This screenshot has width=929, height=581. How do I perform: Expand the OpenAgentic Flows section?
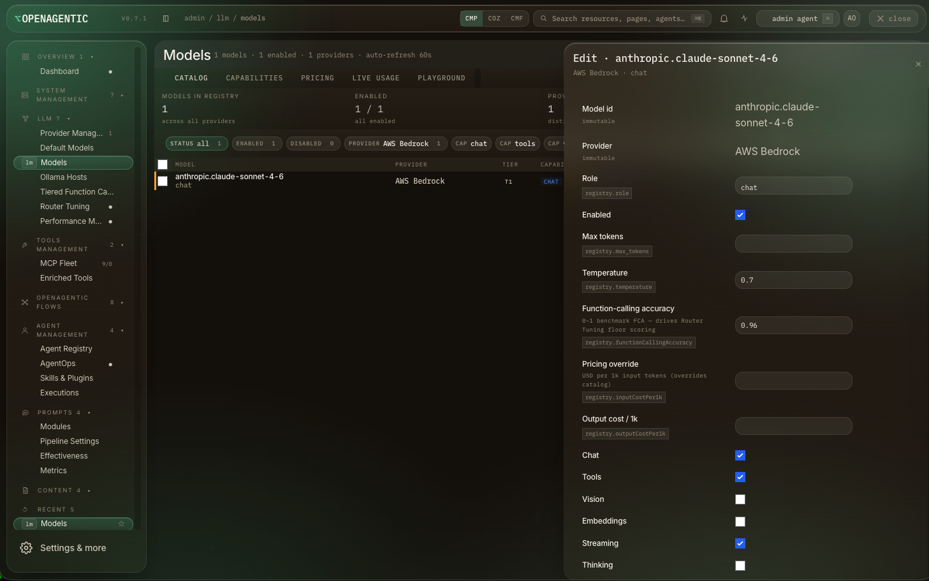click(x=122, y=302)
